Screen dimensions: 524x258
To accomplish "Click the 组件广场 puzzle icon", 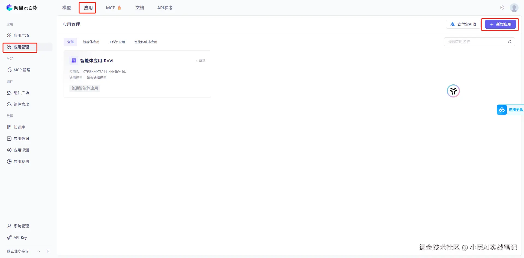I will click(9, 93).
